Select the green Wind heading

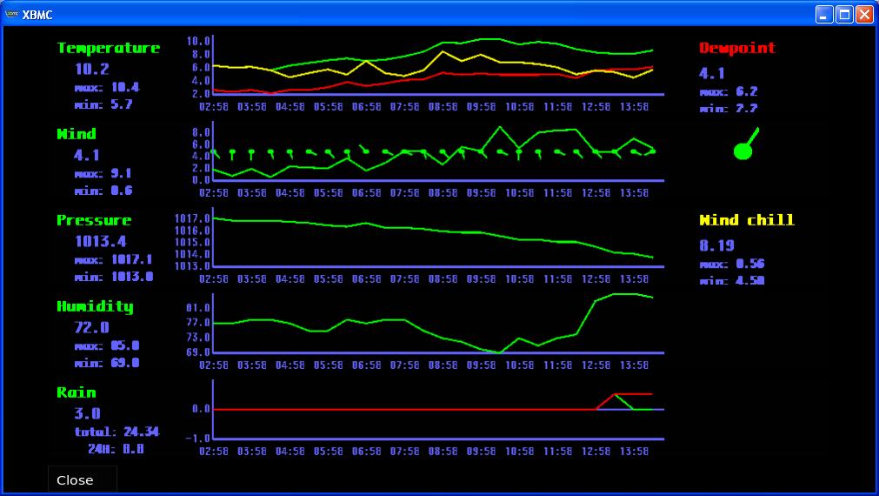pyautogui.click(x=77, y=134)
